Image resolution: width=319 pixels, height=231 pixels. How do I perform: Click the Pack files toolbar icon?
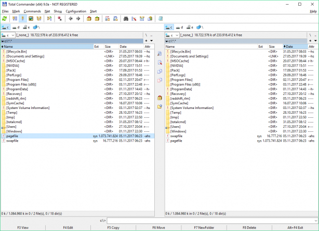(x=89, y=19)
